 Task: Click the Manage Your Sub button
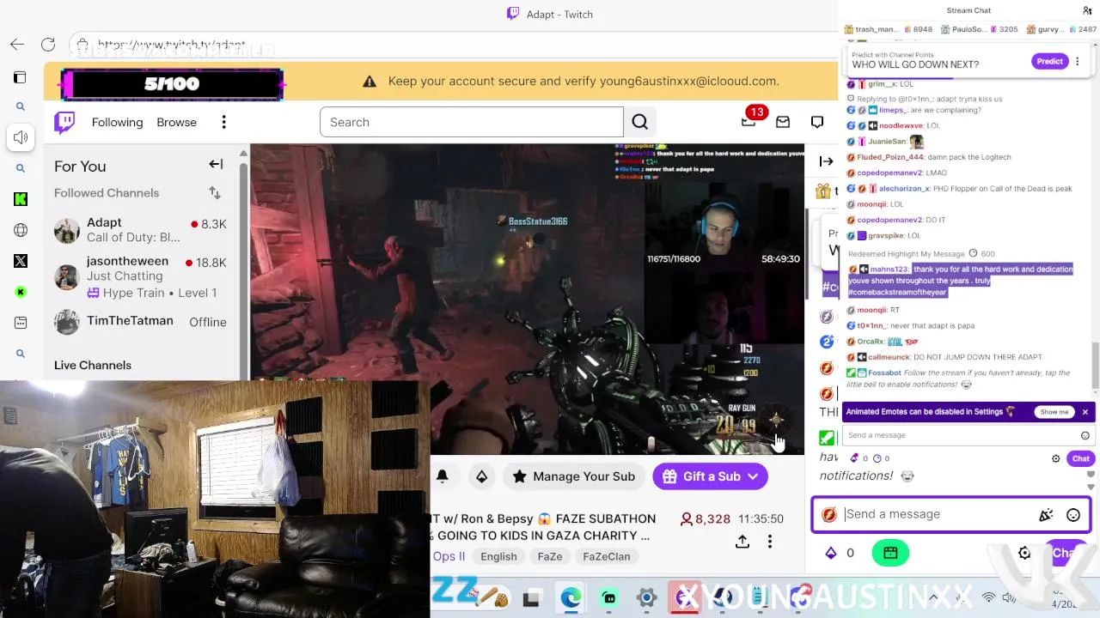pyautogui.click(x=573, y=476)
